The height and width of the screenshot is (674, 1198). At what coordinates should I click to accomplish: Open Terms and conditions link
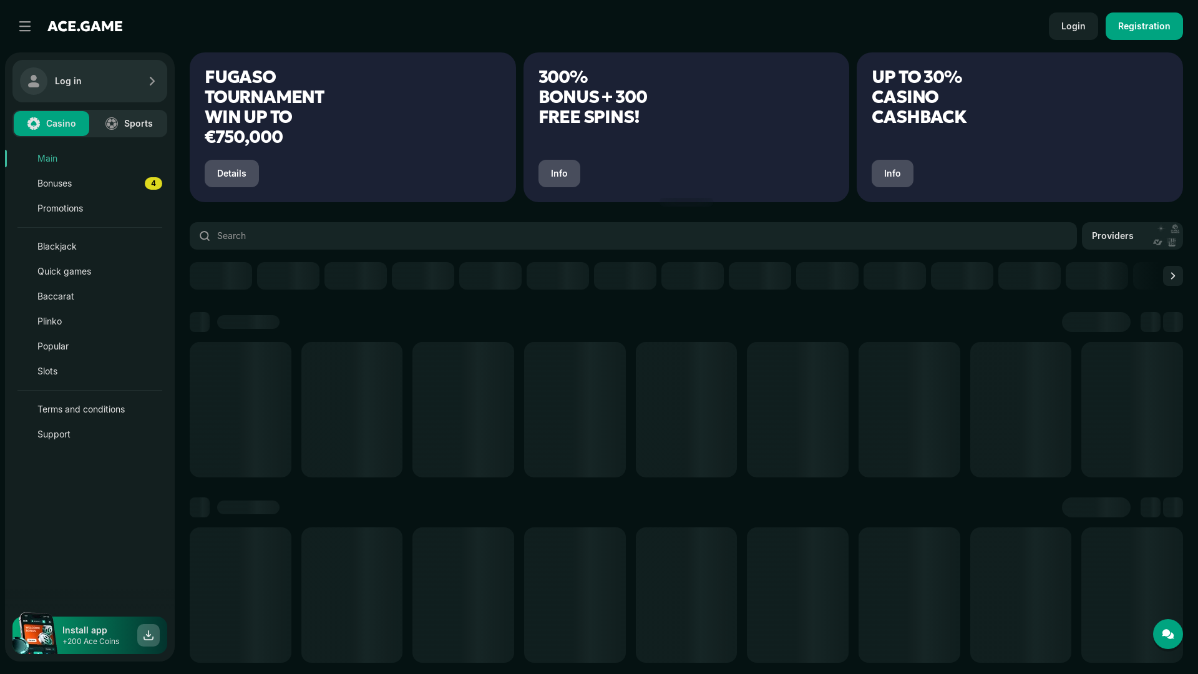90,409
